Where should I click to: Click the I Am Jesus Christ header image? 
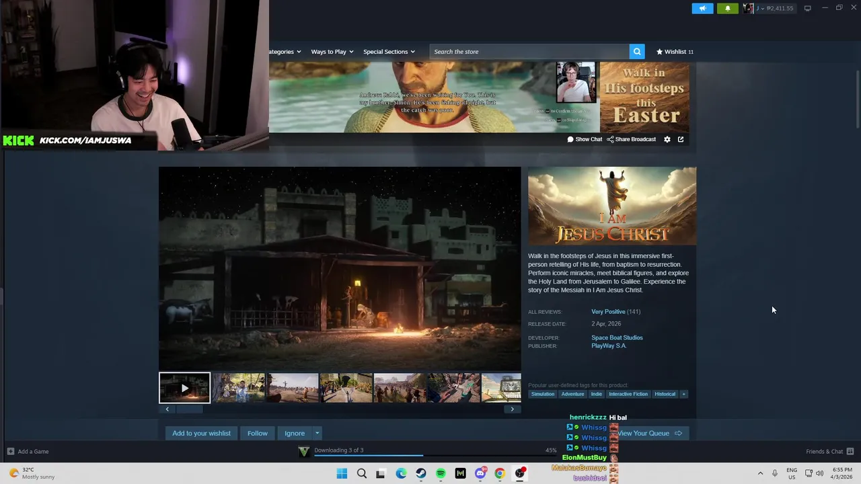[x=612, y=206]
